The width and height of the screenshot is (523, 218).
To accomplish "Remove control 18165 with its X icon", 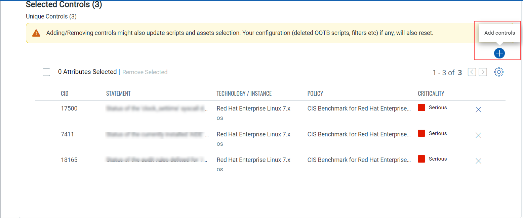I will point(479,161).
